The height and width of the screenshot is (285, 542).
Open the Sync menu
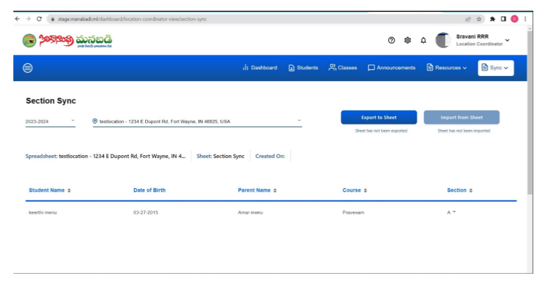pos(495,68)
